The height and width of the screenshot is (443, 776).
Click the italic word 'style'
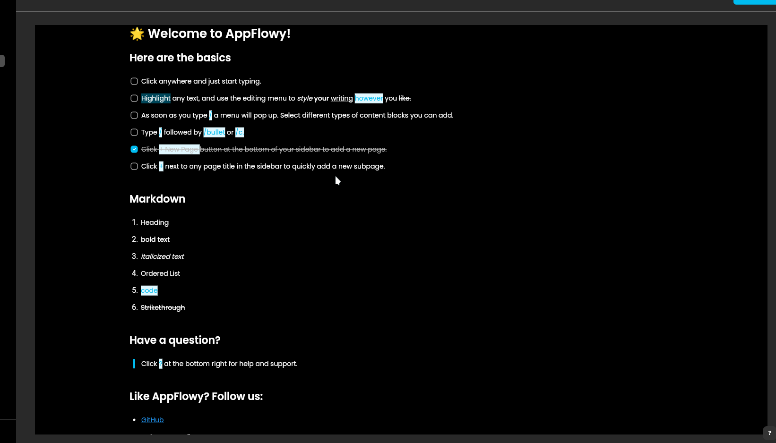click(x=305, y=98)
